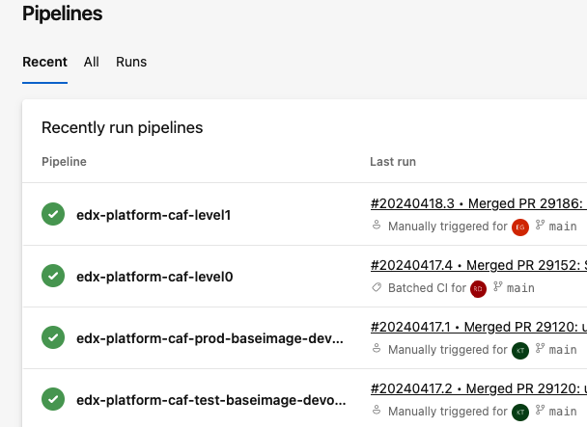587x427 pixels.
Task: Click the manual trigger person icon for run #20240418.3
Action: [377, 227]
